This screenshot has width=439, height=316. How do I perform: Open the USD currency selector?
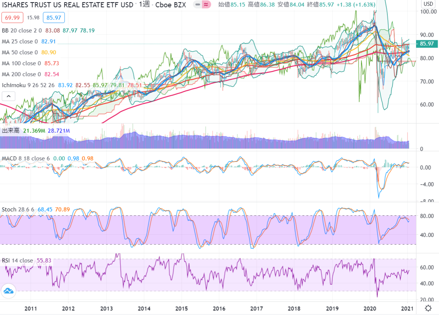(428, 4)
